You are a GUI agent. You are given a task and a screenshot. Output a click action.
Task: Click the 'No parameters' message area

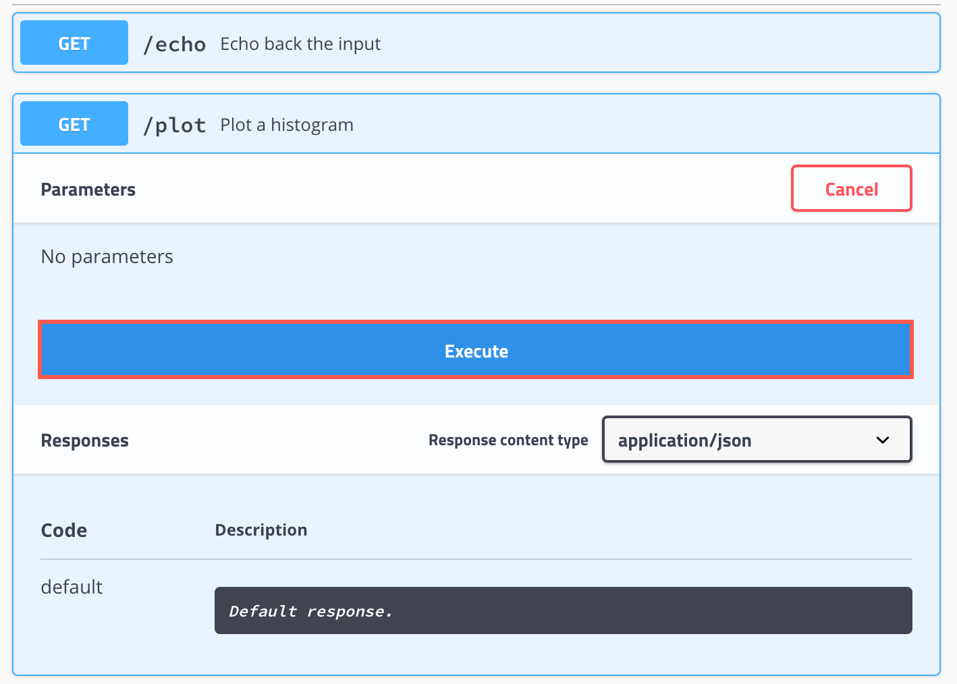coord(107,256)
